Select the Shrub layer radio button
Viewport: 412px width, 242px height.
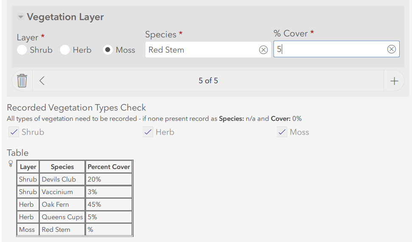(22, 50)
